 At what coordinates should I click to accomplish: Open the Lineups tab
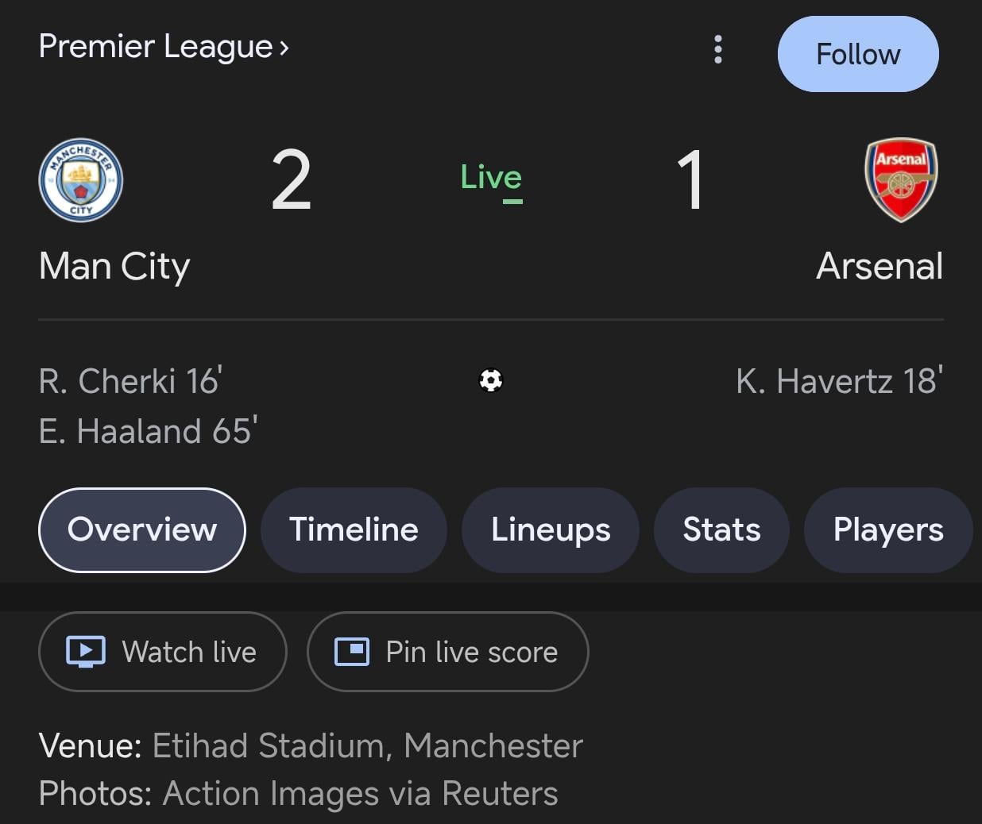click(551, 529)
